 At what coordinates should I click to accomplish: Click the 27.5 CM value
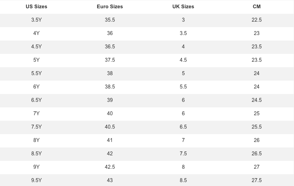[x=257, y=180]
